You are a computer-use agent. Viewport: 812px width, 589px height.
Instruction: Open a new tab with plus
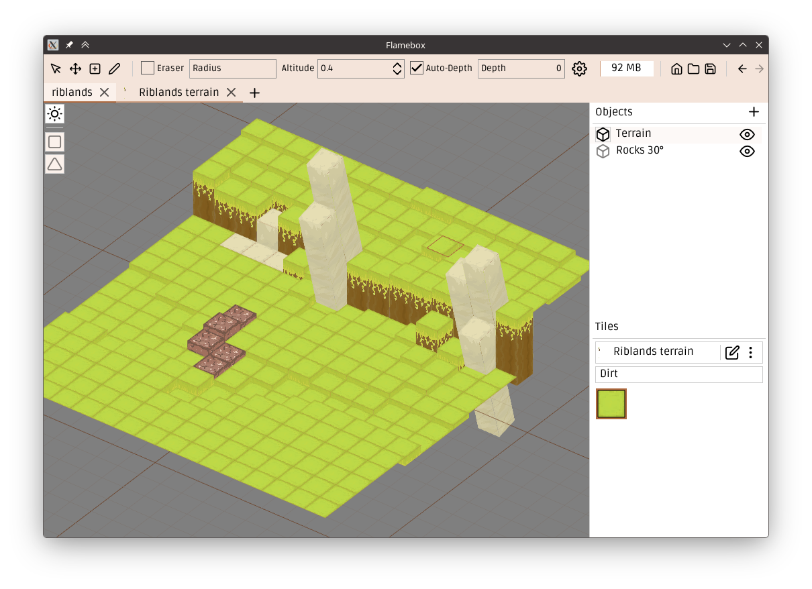254,93
